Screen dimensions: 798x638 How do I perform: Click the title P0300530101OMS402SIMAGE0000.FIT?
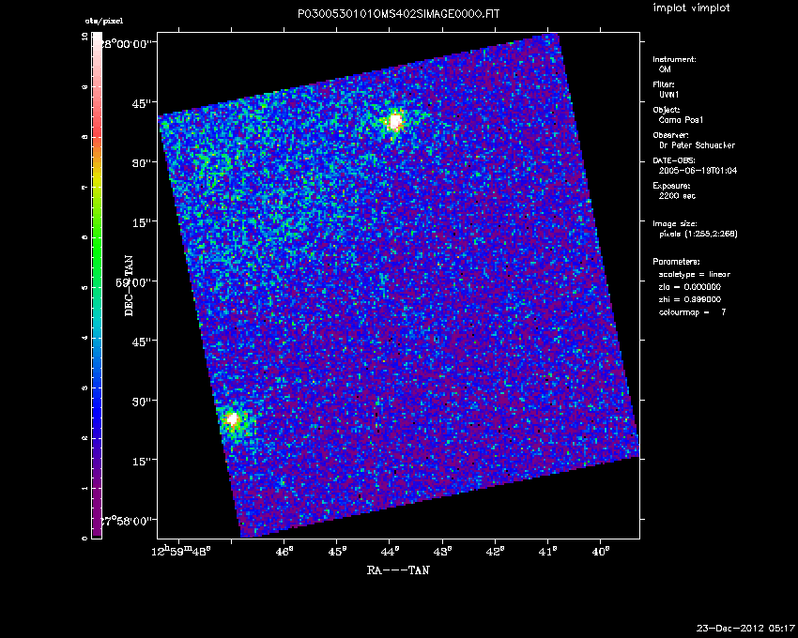tap(398, 14)
